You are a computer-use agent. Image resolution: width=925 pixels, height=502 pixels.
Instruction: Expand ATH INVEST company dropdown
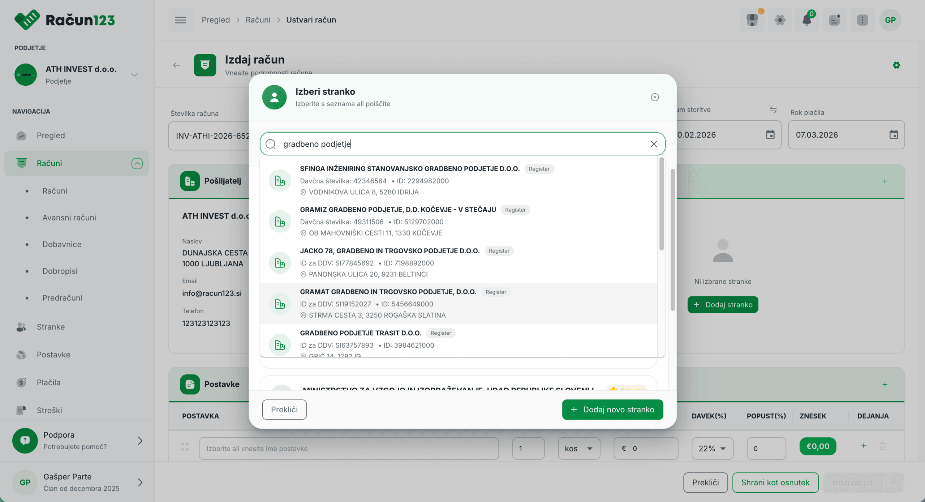pyautogui.click(x=134, y=75)
